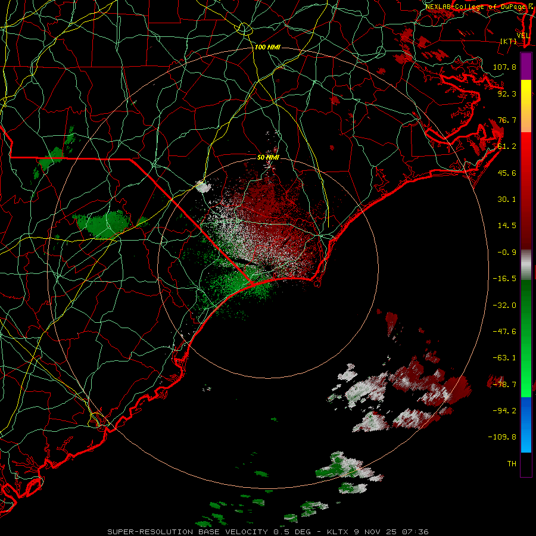
Task: Click the -0.9 legend value
Action: [x=507, y=253]
